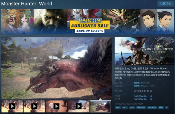
Task: Click the 多人 tag
Action: tap(125, 108)
